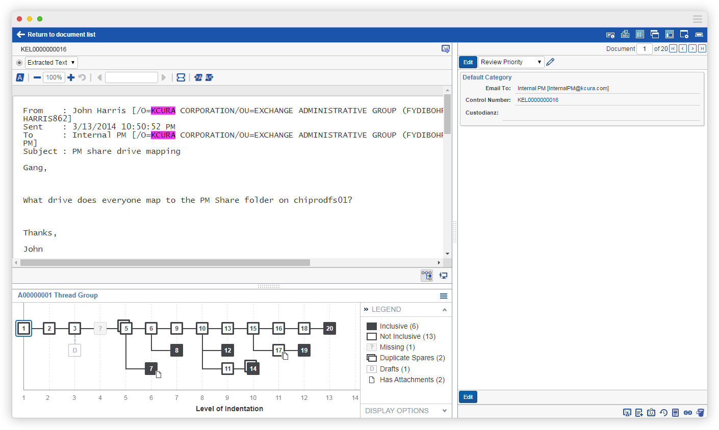719x430 pixels.
Task: Click the fit-to-width icon
Action: pos(181,77)
